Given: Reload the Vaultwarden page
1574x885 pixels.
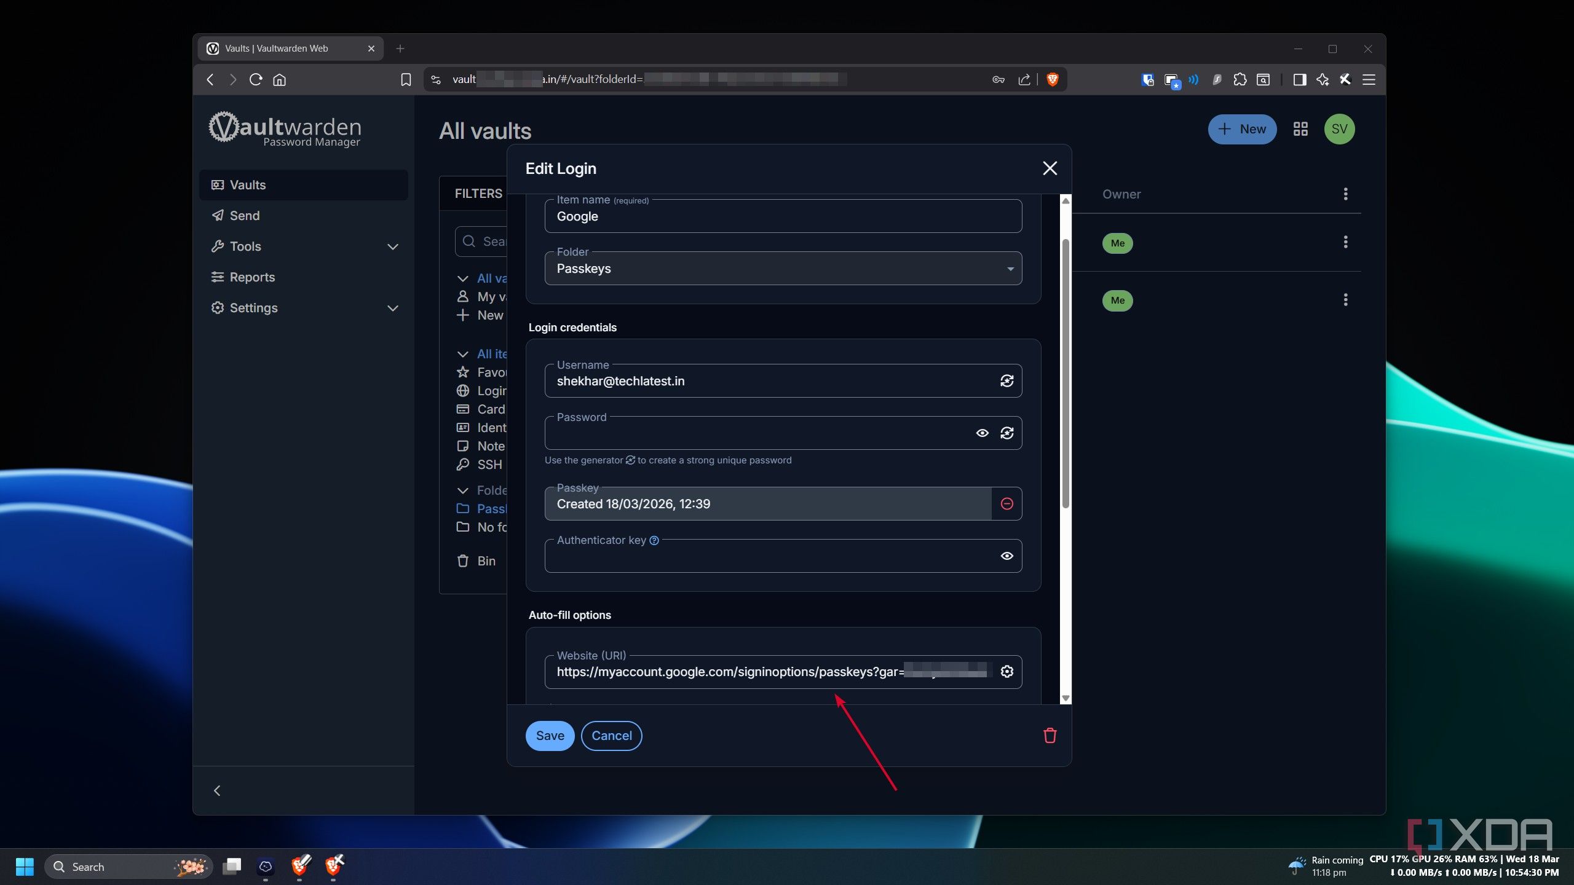Looking at the screenshot, I should pyautogui.click(x=256, y=79).
